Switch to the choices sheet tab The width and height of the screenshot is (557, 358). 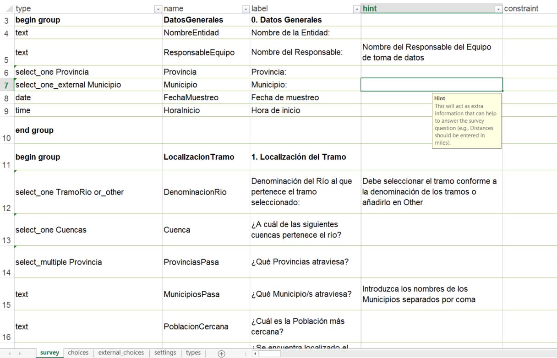coord(78,353)
